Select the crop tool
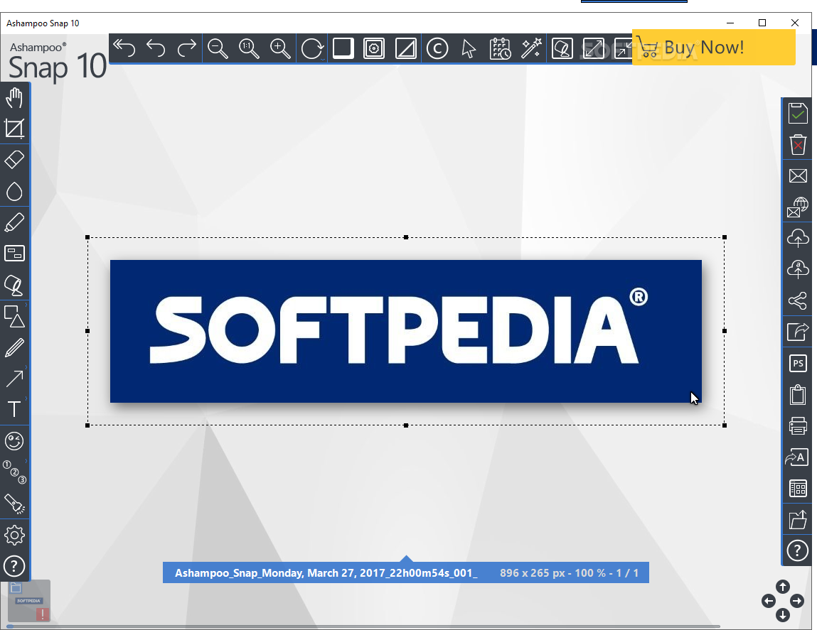This screenshot has height=630, width=817. [14, 129]
